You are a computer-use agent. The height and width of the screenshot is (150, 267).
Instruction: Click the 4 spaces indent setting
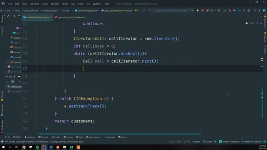[196, 142]
